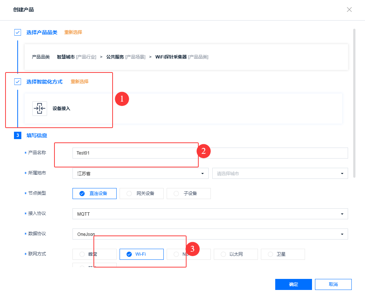Open the 请选择城市 city dropdown
365x294 pixels.
[280, 173]
